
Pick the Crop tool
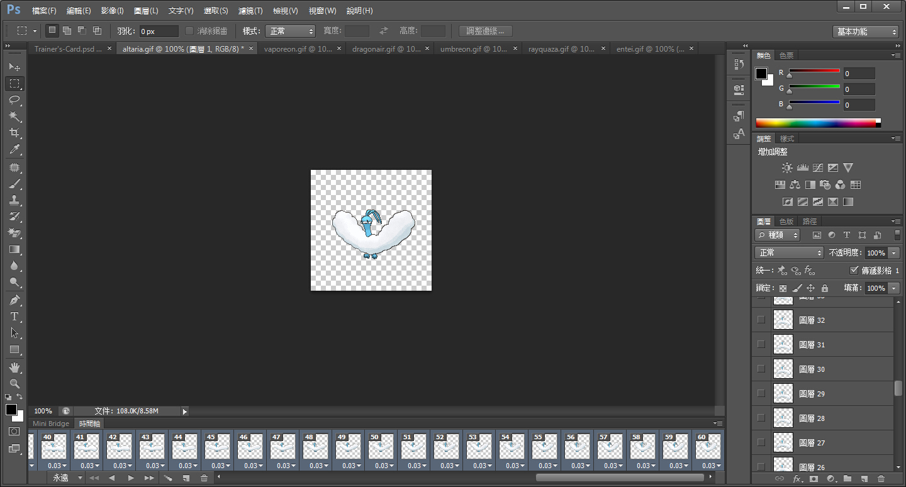15,133
